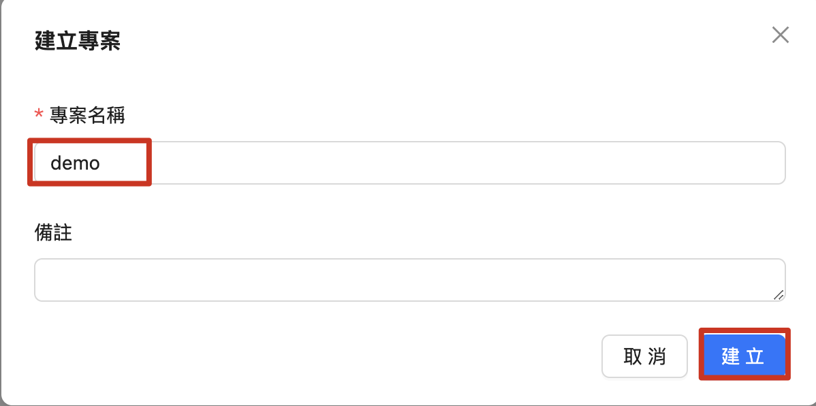Close the 建立專案 dialog with the X
This screenshot has width=816, height=406.
click(x=780, y=35)
